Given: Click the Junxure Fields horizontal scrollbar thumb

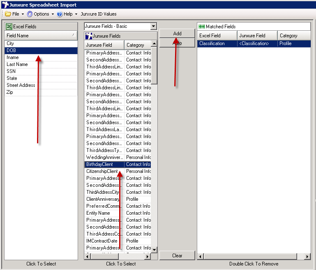Looking at the screenshot, I should [105, 256].
